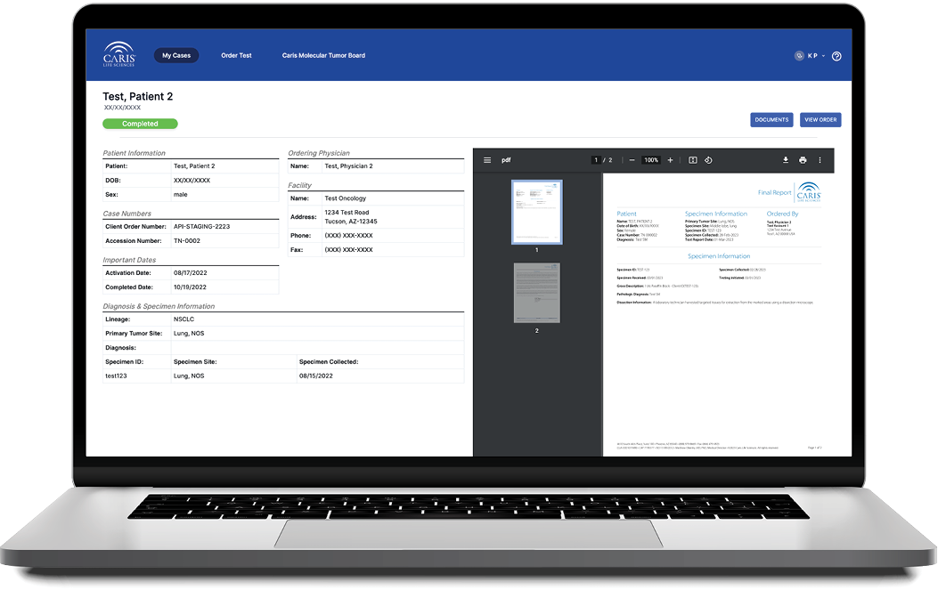
Task: Rotate the PDF document counterclockwise
Action: [708, 160]
